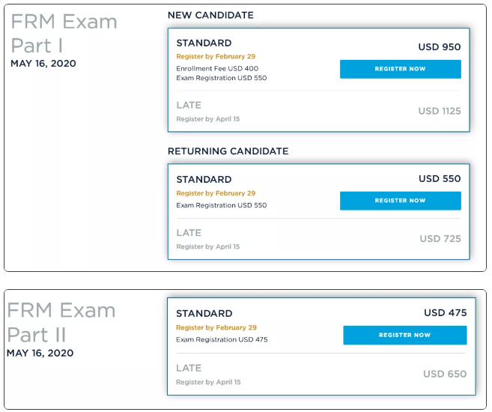Select the FRM Exam Part I heading
Image resolution: width=492 pixels, height=412 pixels.
(x=64, y=33)
